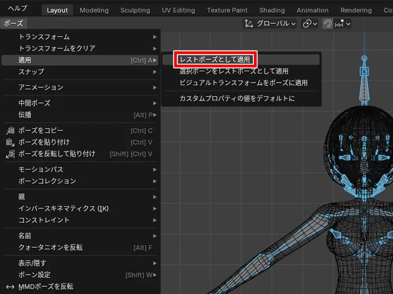Open the ヘルプ menu
The height and width of the screenshot is (294, 393).
tap(18, 9)
